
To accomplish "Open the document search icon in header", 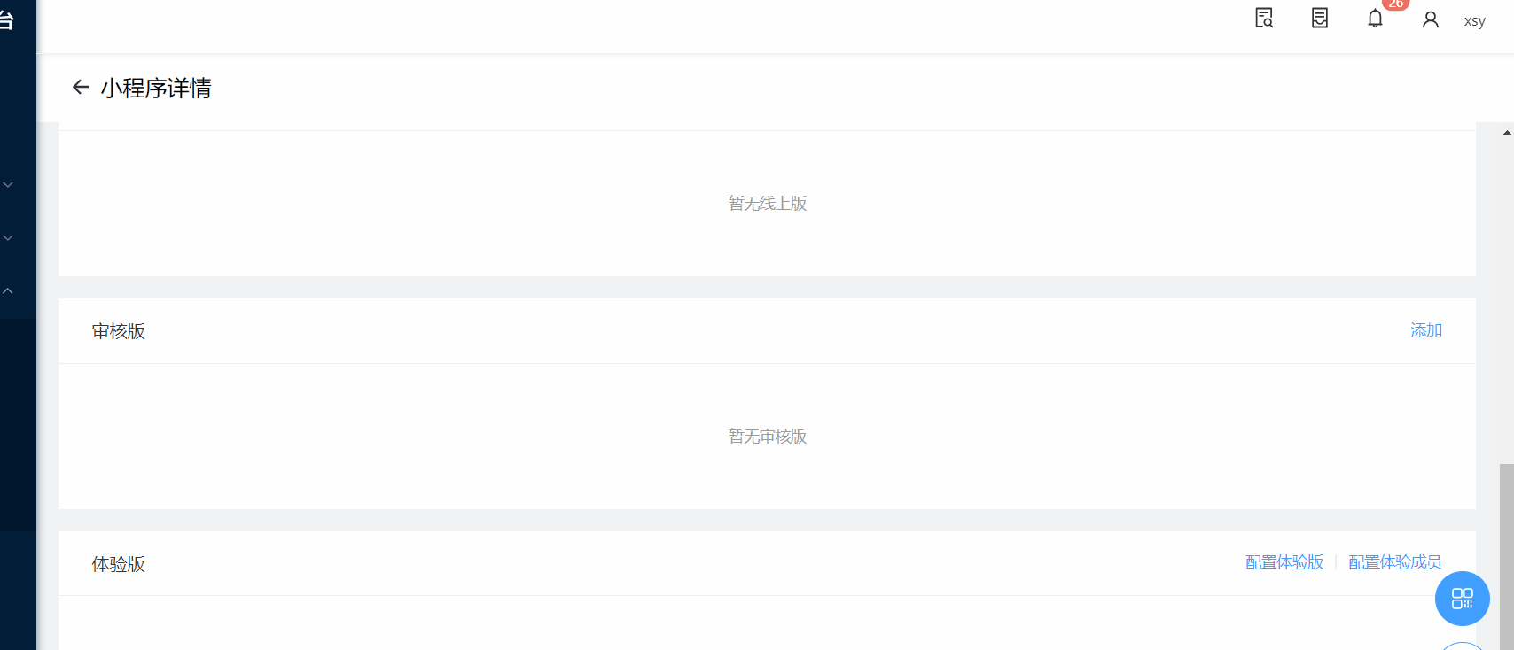I will 1264,19.
